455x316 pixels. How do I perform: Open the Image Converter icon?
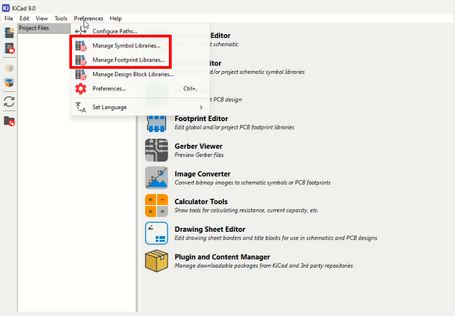click(x=156, y=178)
